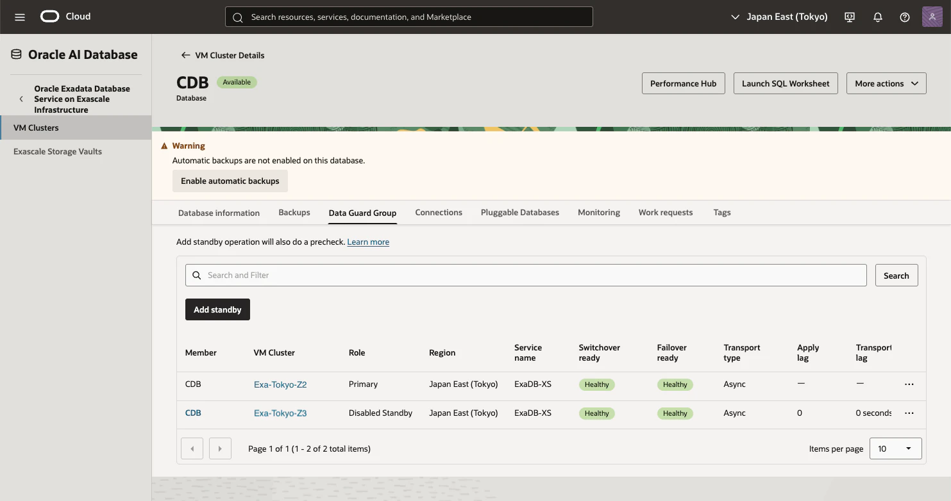951x501 pixels.
Task: Open the Exa-Tokyo-Z3 VM cluster link
Action: click(x=280, y=413)
